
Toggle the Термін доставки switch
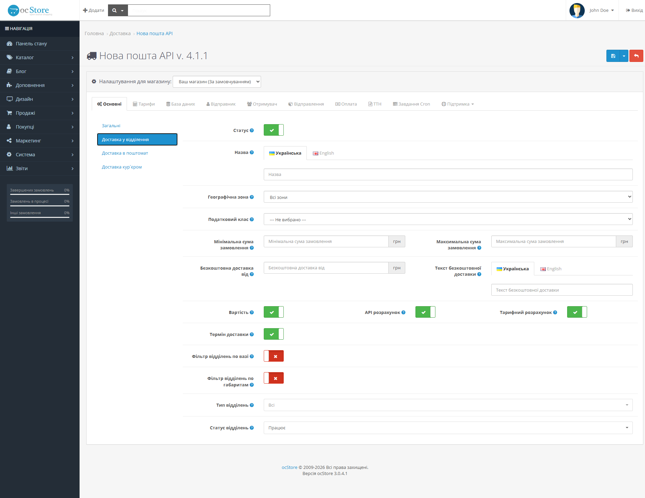tap(274, 334)
